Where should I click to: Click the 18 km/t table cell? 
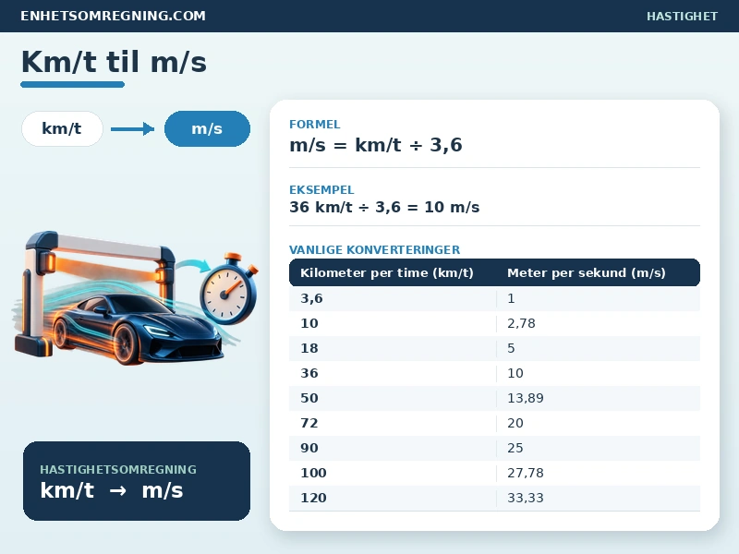coord(393,348)
